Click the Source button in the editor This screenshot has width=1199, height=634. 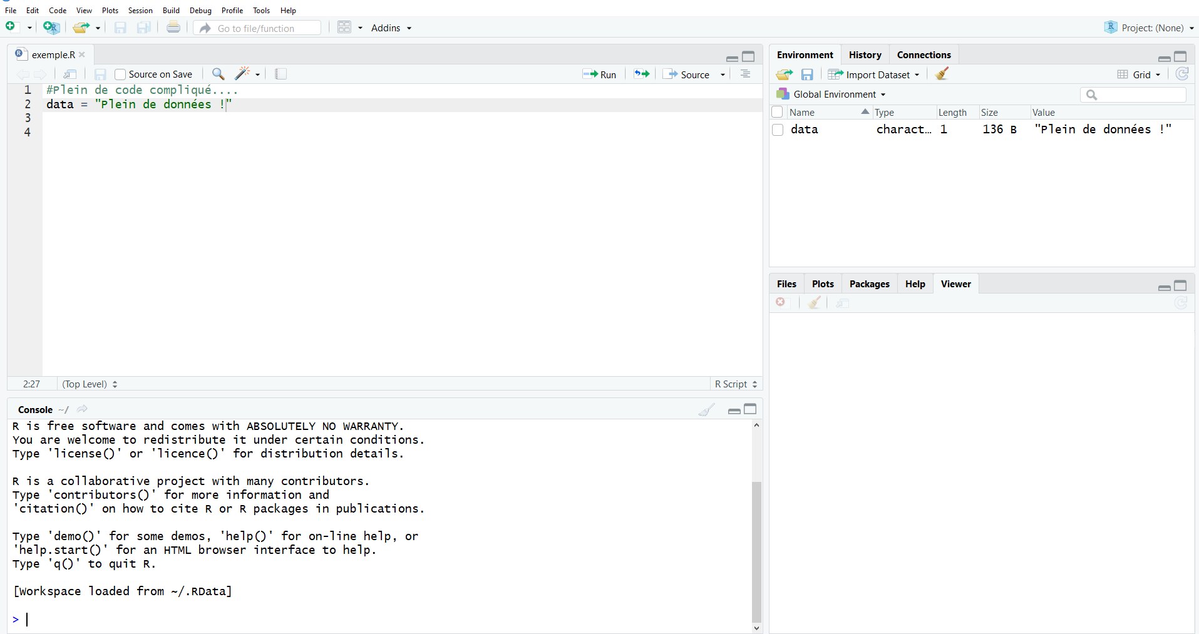click(689, 74)
